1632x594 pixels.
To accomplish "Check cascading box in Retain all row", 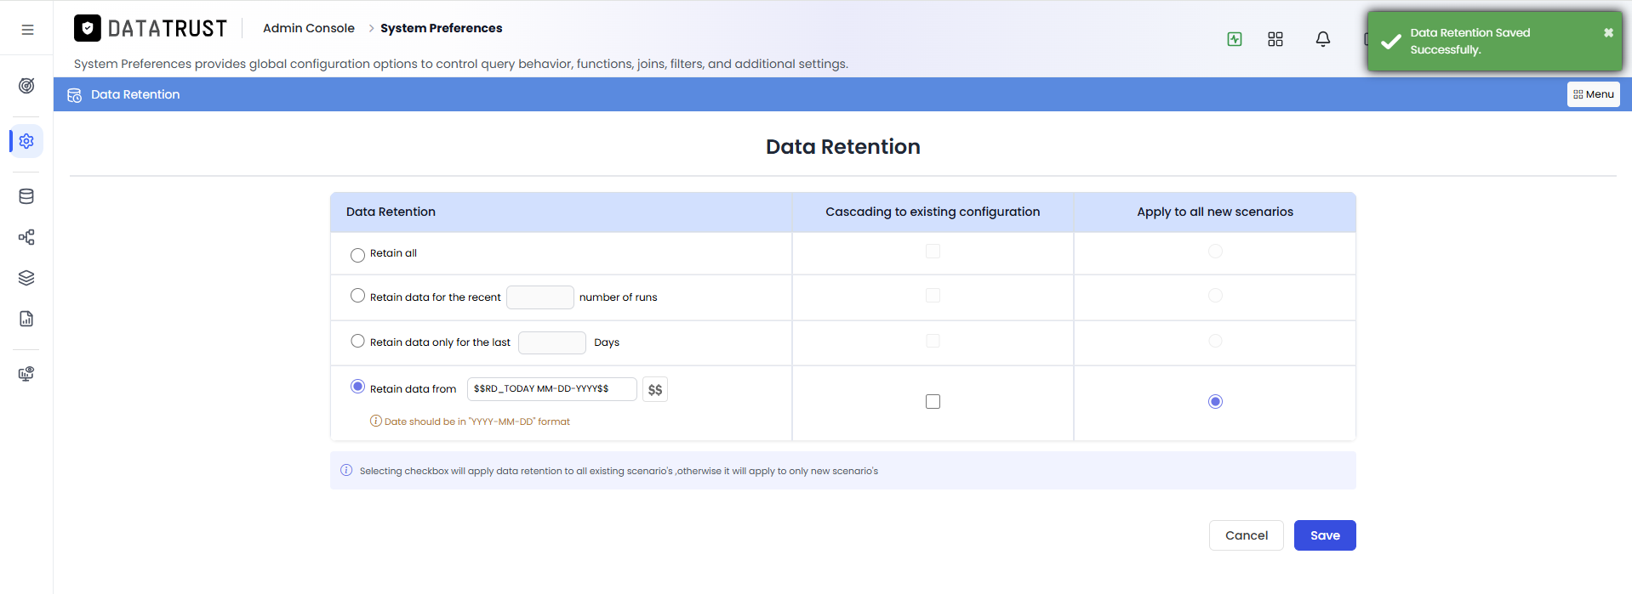I will tap(933, 252).
